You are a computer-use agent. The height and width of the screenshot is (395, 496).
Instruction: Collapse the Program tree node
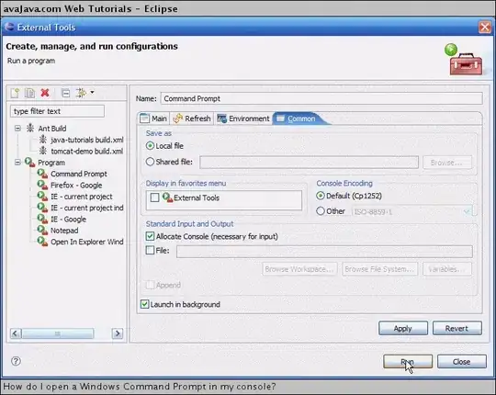(x=17, y=163)
